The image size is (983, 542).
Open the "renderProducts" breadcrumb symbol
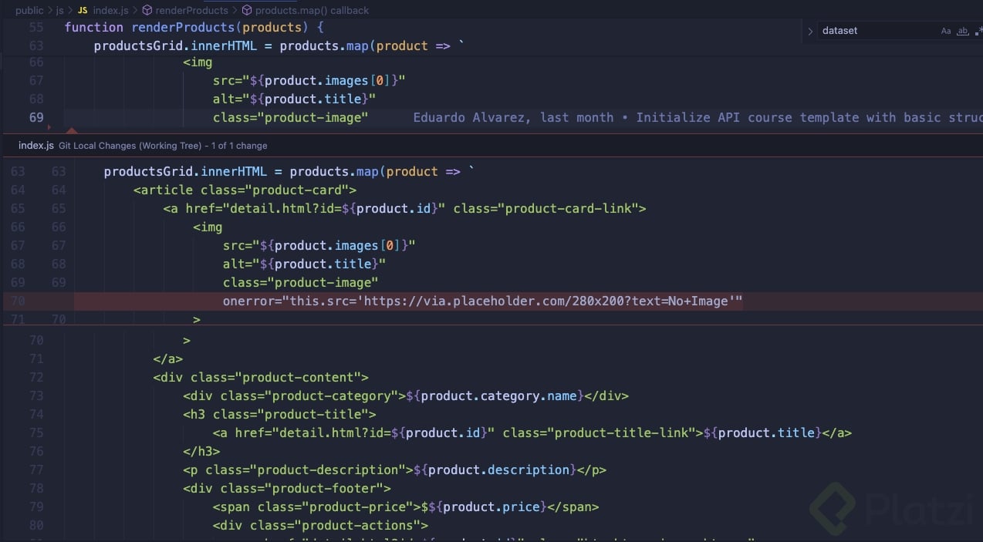pyautogui.click(x=192, y=11)
